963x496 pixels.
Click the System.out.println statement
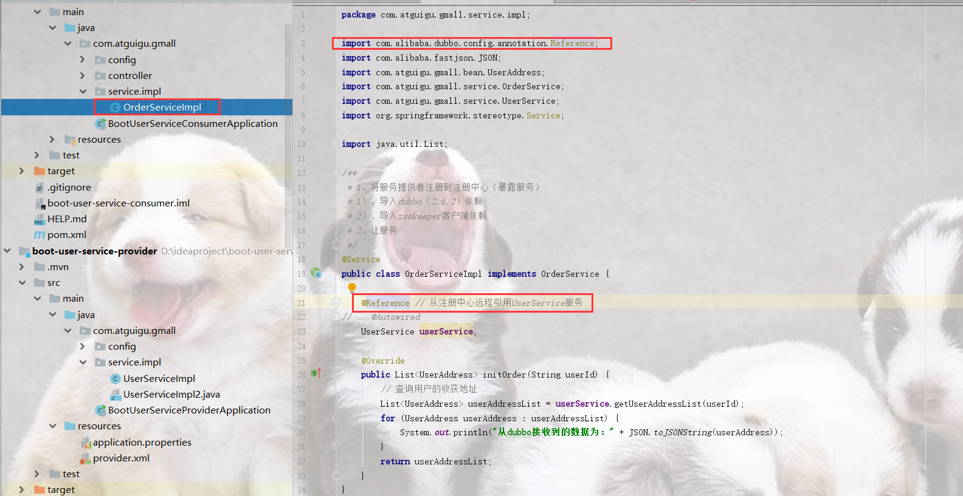(x=591, y=432)
